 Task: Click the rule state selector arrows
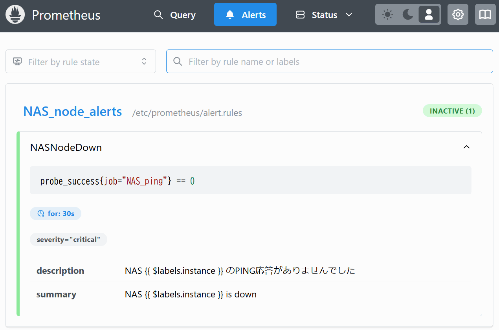pyautogui.click(x=144, y=61)
